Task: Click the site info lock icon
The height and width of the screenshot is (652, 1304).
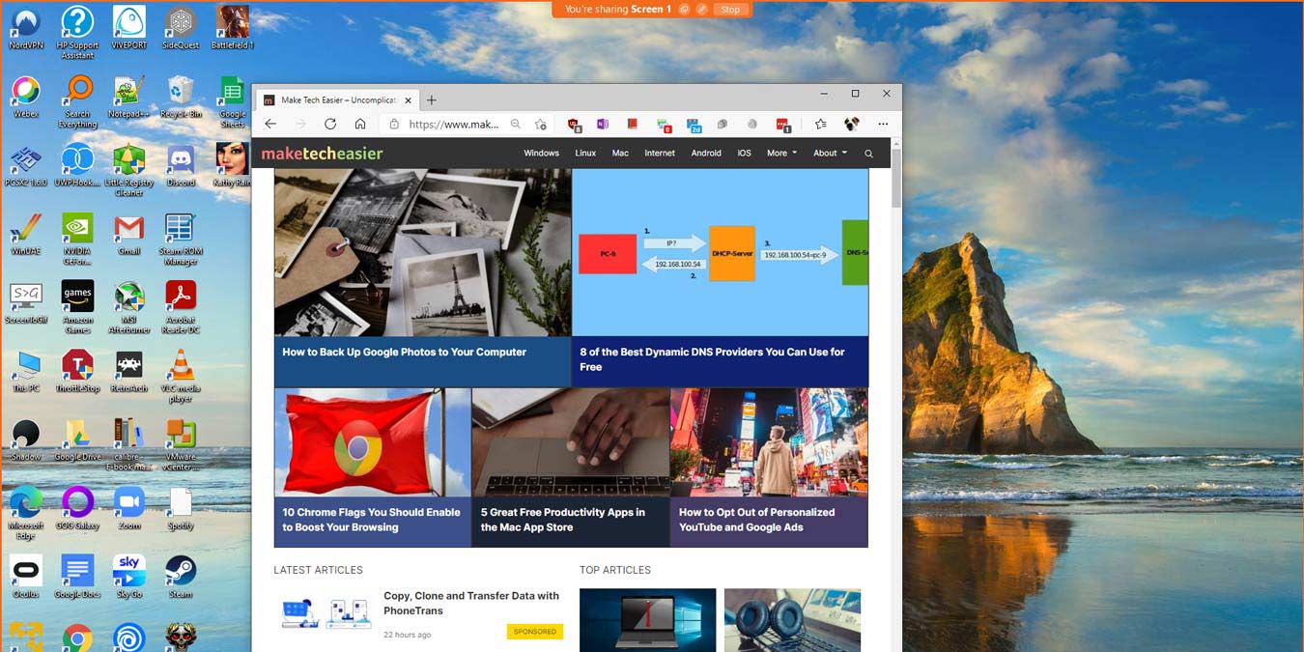Action: [x=393, y=124]
